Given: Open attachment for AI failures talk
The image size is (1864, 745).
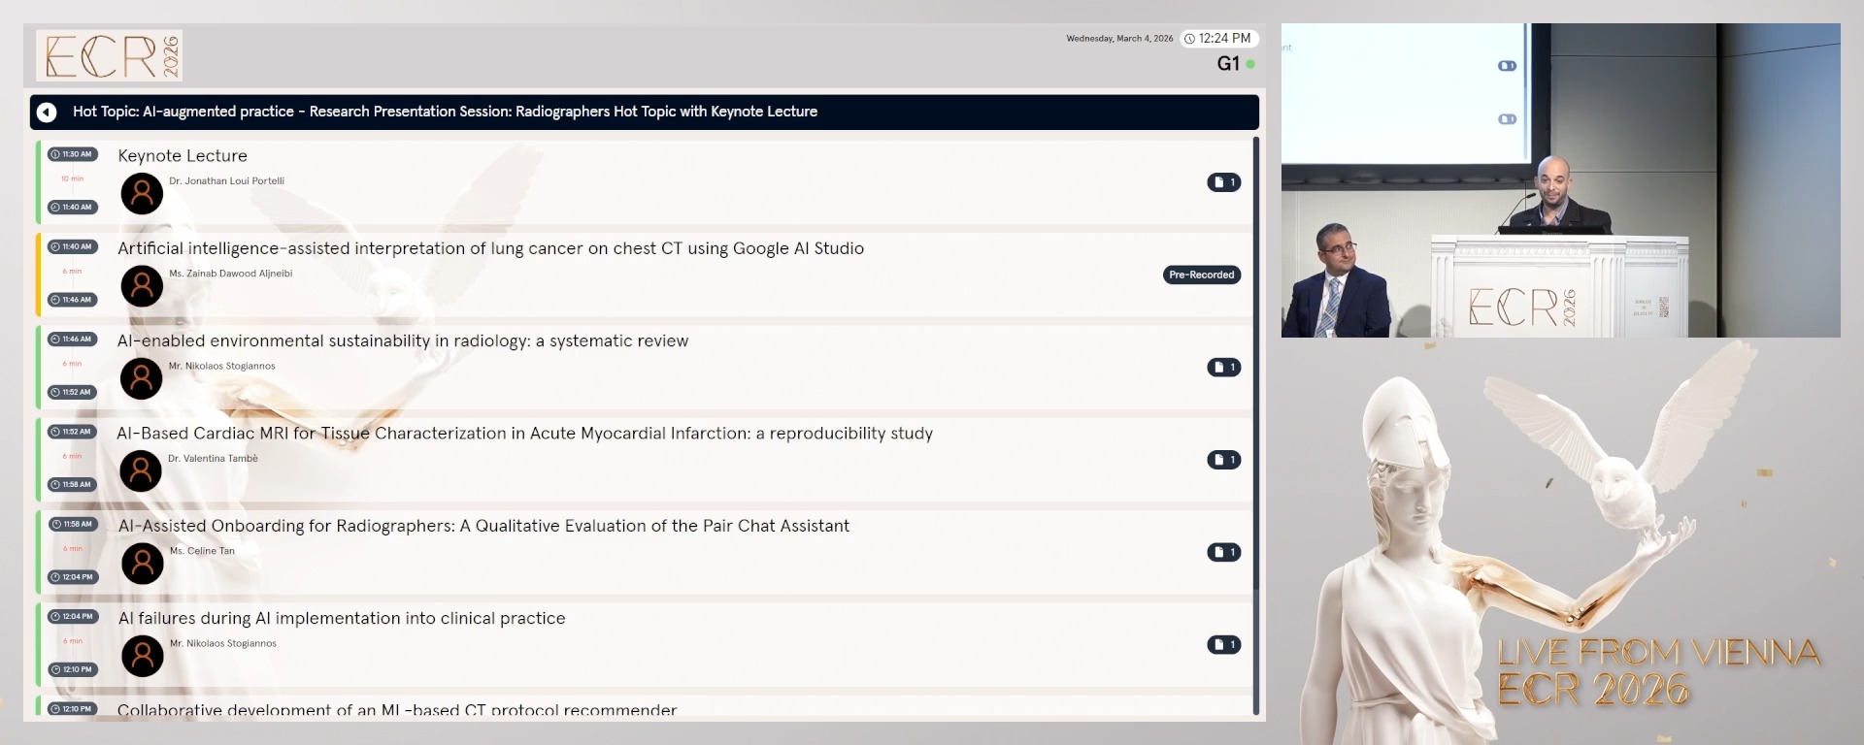Looking at the screenshot, I should click(1223, 645).
